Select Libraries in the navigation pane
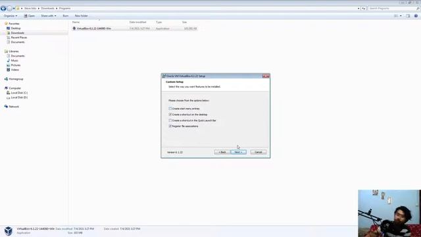Viewport: 421px width, 237px height. (13, 51)
